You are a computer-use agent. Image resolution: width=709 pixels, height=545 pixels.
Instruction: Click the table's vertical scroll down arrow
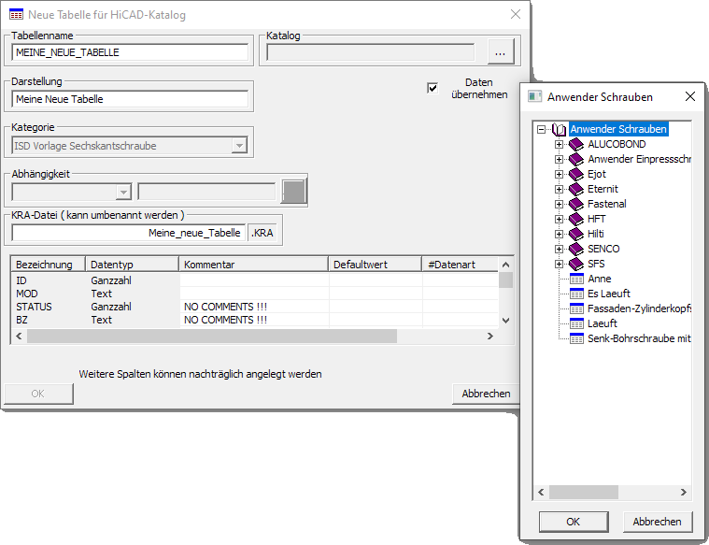pos(505,321)
